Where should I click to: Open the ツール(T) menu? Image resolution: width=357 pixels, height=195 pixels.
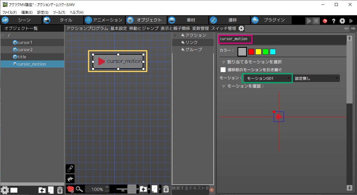click(59, 12)
